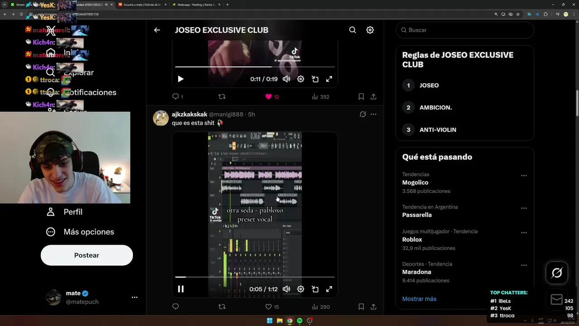Image resolution: width=579 pixels, height=326 pixels.
Task: View analytics showing 290 views
Action: coord(321,307)
